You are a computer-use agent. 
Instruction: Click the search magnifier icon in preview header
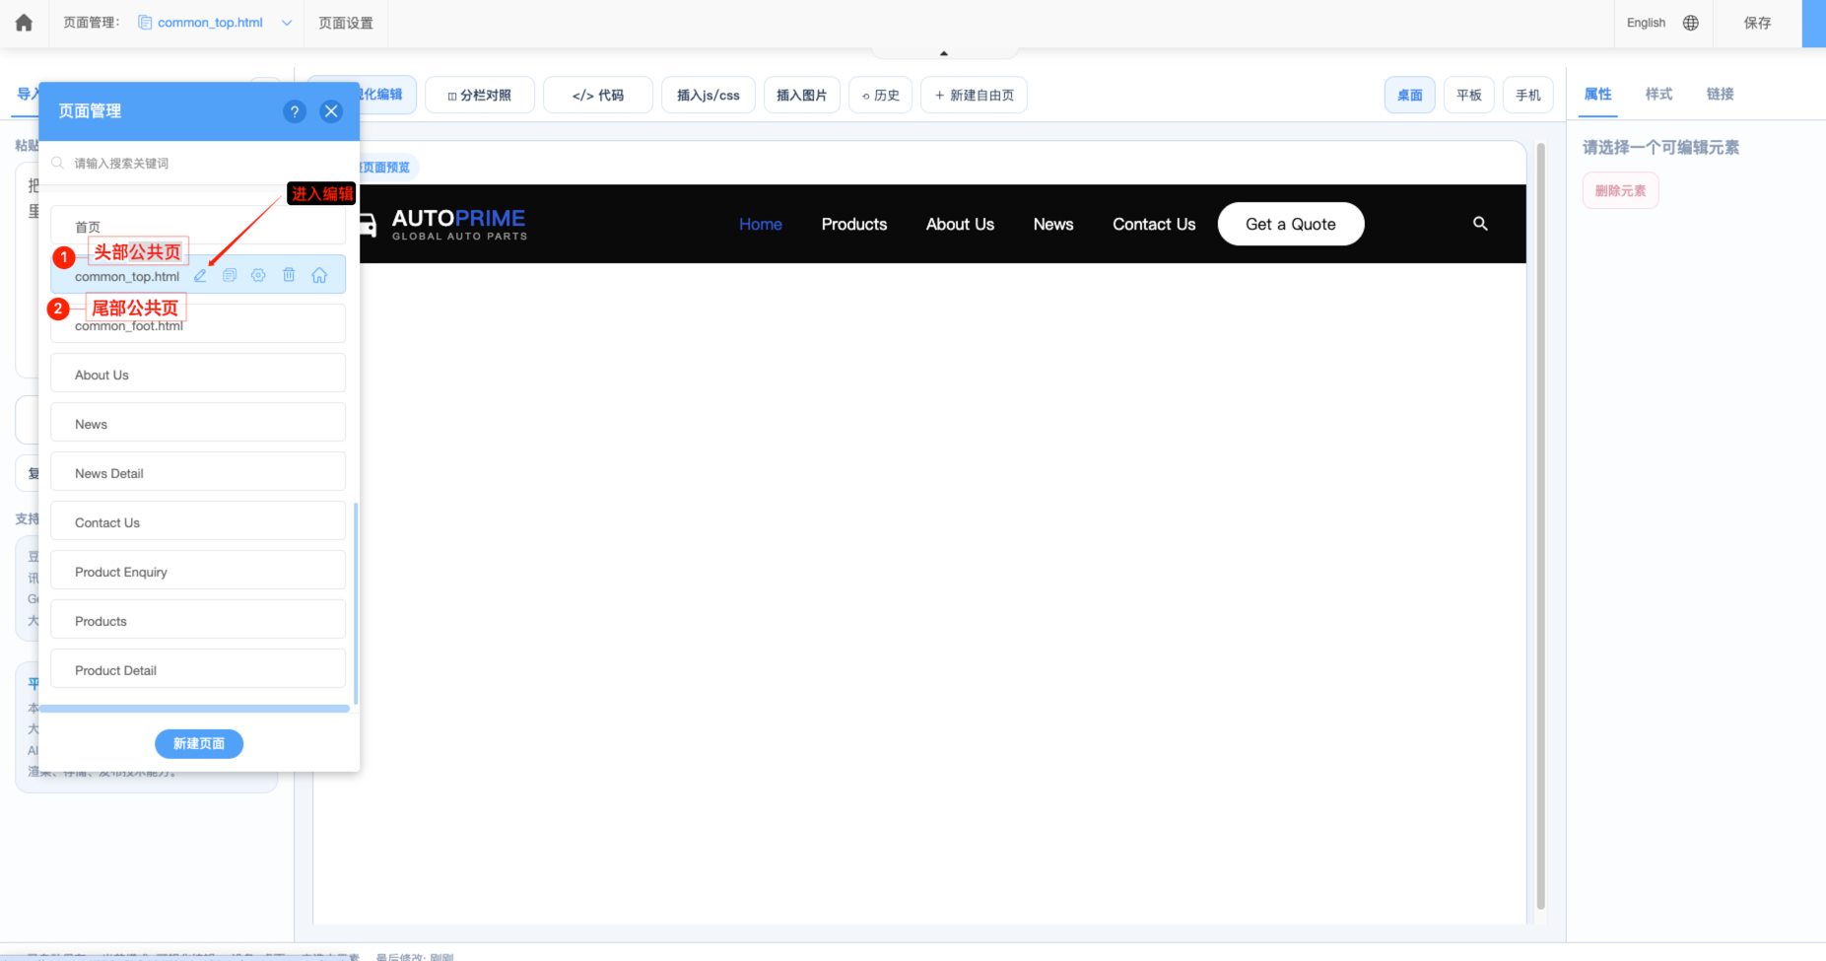[x=1480, y=224]
